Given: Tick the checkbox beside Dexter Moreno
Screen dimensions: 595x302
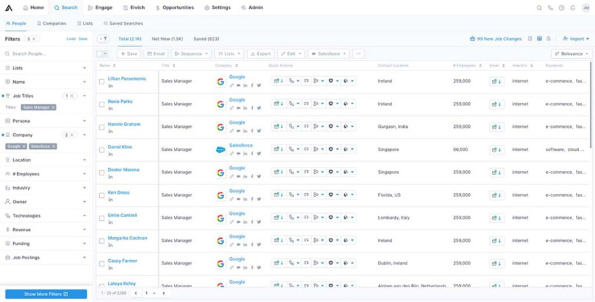Looking at the screenshot, I should coord(102,173).
